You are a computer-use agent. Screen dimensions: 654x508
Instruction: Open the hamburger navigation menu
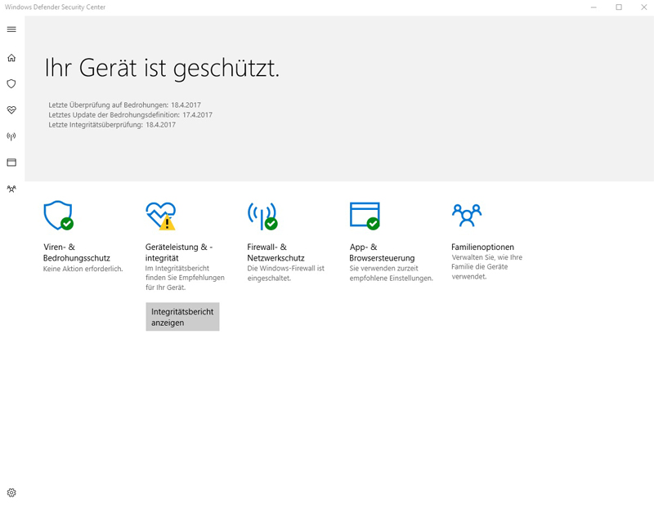[11, 29]
